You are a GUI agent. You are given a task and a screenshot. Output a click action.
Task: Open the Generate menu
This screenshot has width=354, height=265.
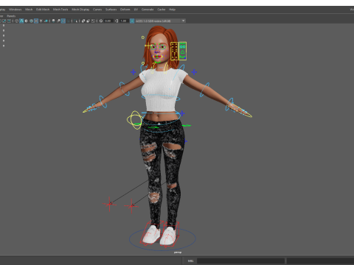[x=147, y=10]
